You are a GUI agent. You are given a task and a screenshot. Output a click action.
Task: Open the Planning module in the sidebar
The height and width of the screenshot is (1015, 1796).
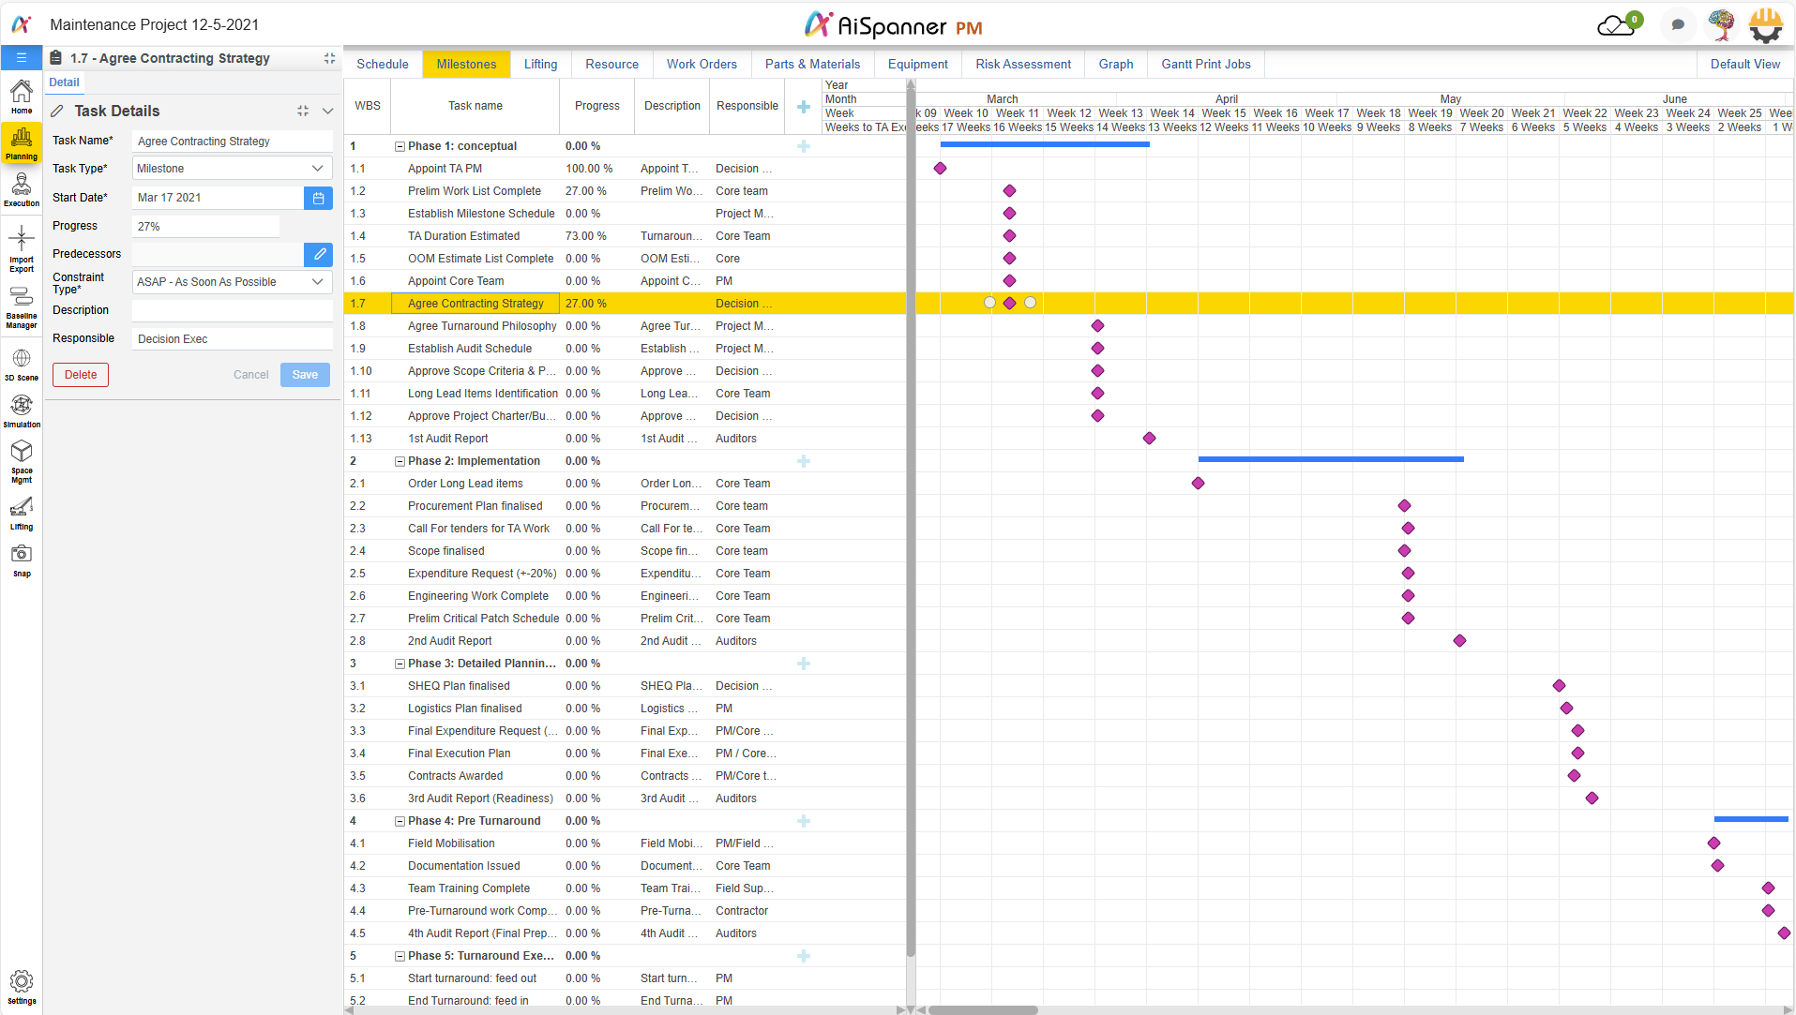pos(21,142)
